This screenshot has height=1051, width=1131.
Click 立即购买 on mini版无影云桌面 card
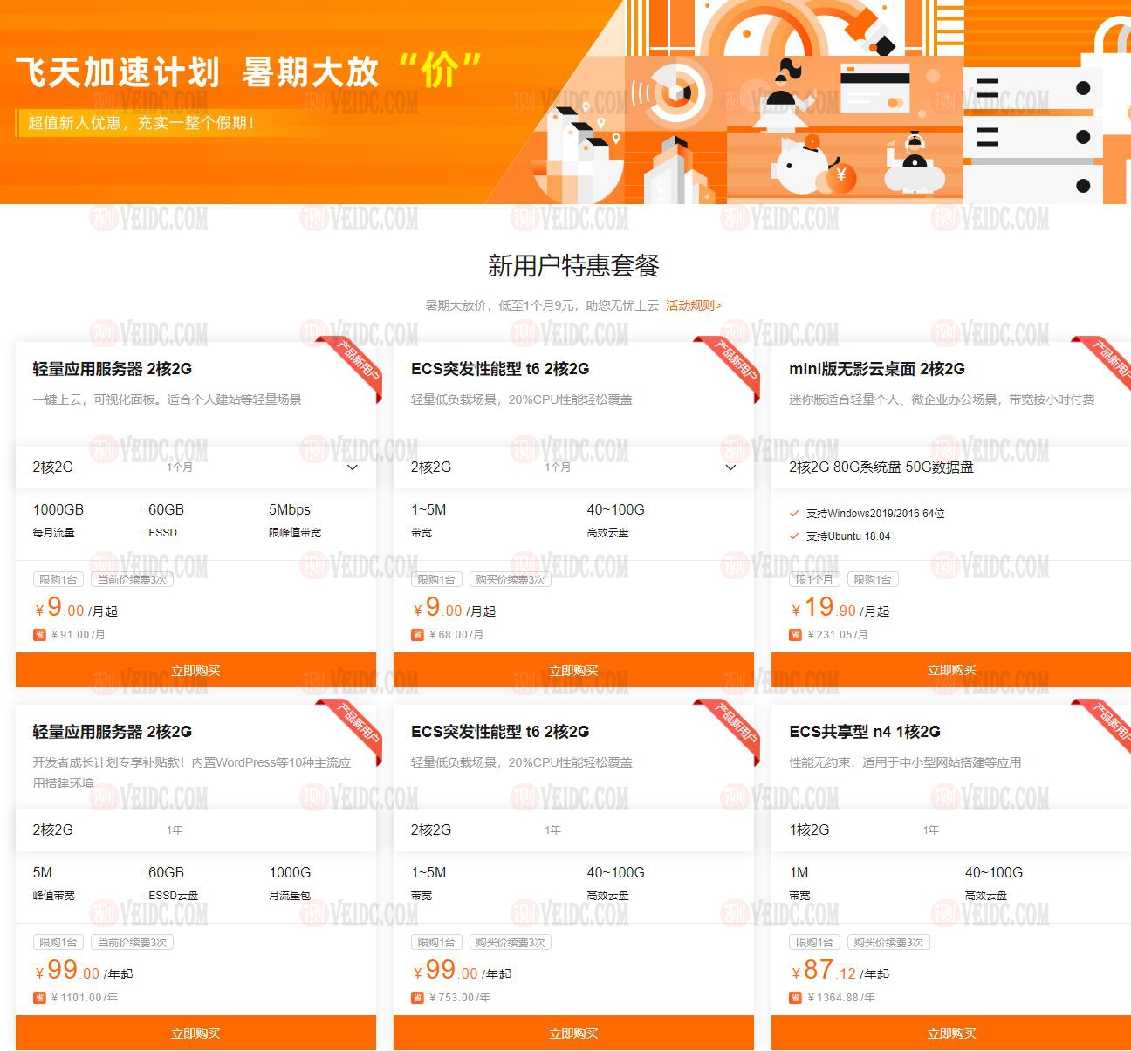point(953,669)
